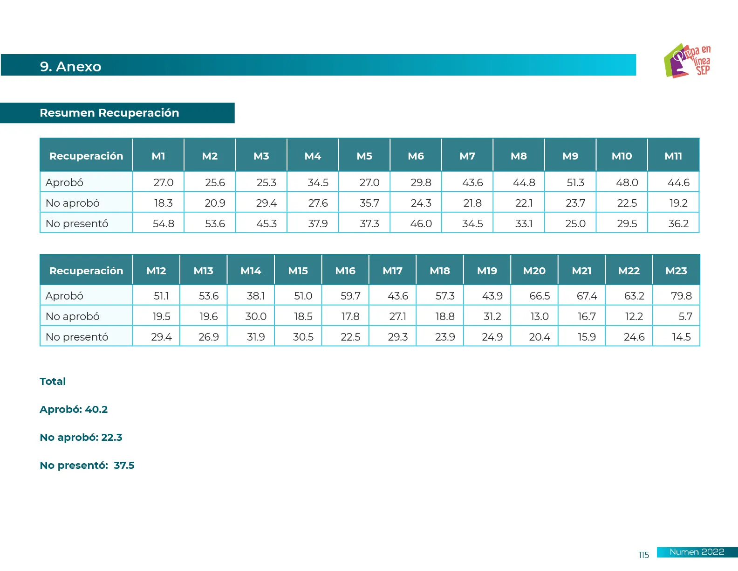Select the M1 column header
Viewport: 738px width, 571px height.
coord(158,156)
